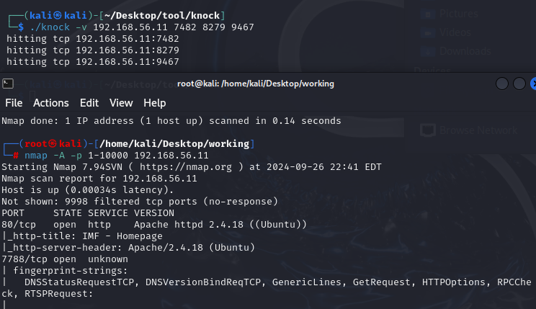The width and height of the screenshot is (536, 309).
Task: Open the View menu
Action: pyautogui.click(x=121, y=103)
